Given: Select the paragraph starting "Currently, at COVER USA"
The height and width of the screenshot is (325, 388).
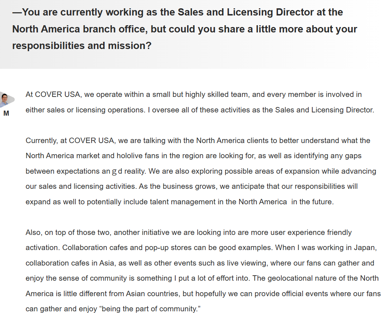Looking at the screenshot, I should (x=200, y=171).
